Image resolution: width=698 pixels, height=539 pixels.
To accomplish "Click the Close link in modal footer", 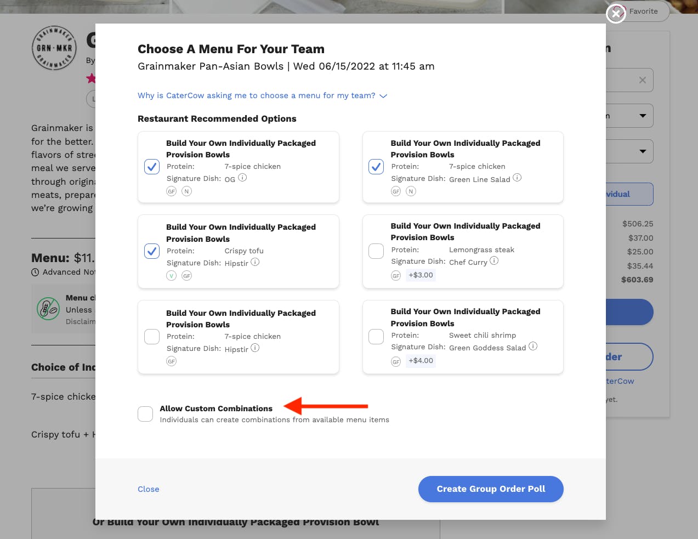I will [149, 489].
